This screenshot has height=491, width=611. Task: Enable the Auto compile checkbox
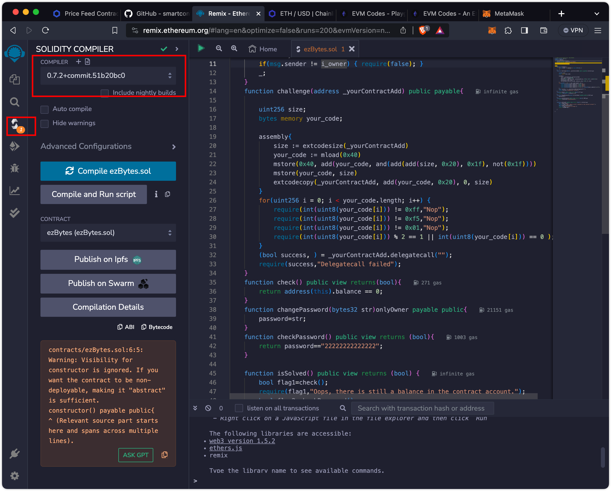point(45,109)
